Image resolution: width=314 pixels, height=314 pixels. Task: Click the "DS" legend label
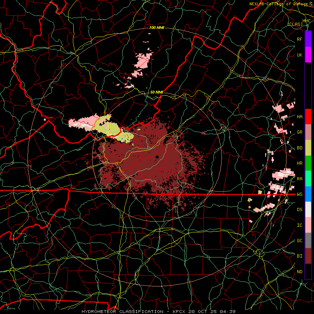tap(299, 210)
